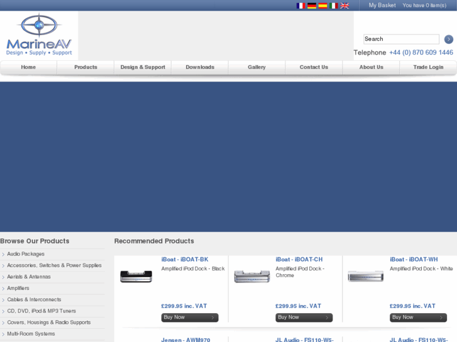Open the iBoat - iBOAT-CH product title

tap(299, 259)
